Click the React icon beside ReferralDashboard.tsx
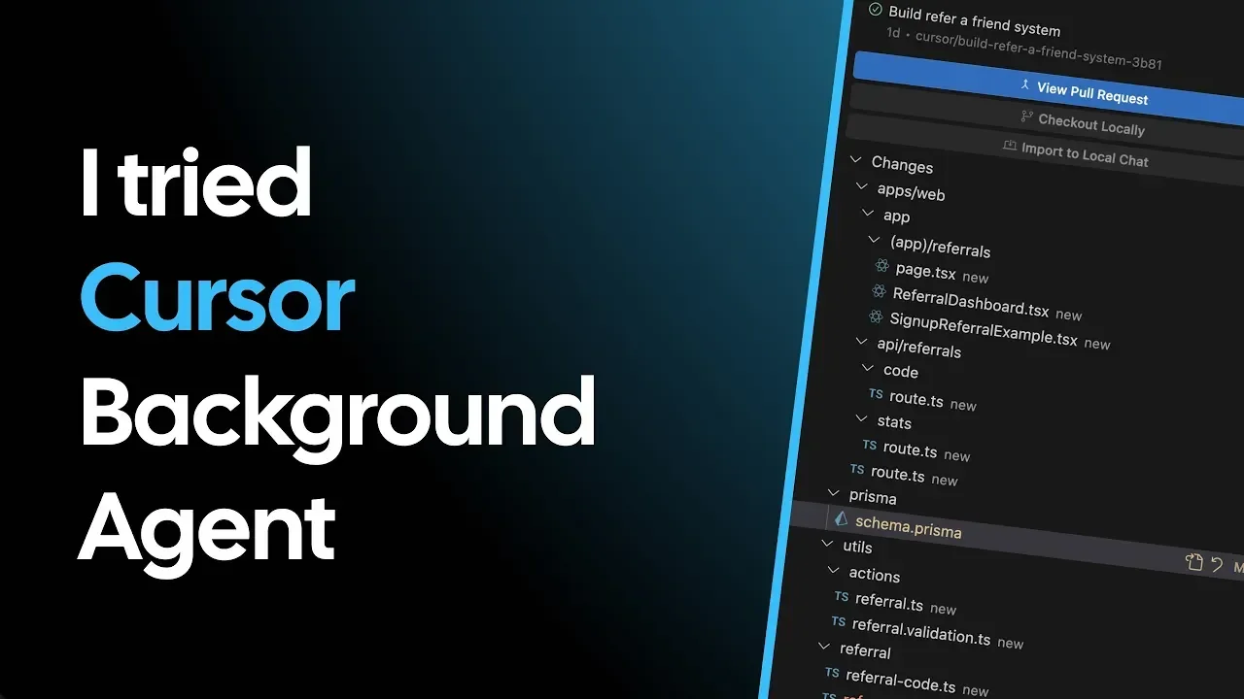1244x699 pixels. pyautogui.click(x=878, y=290)
